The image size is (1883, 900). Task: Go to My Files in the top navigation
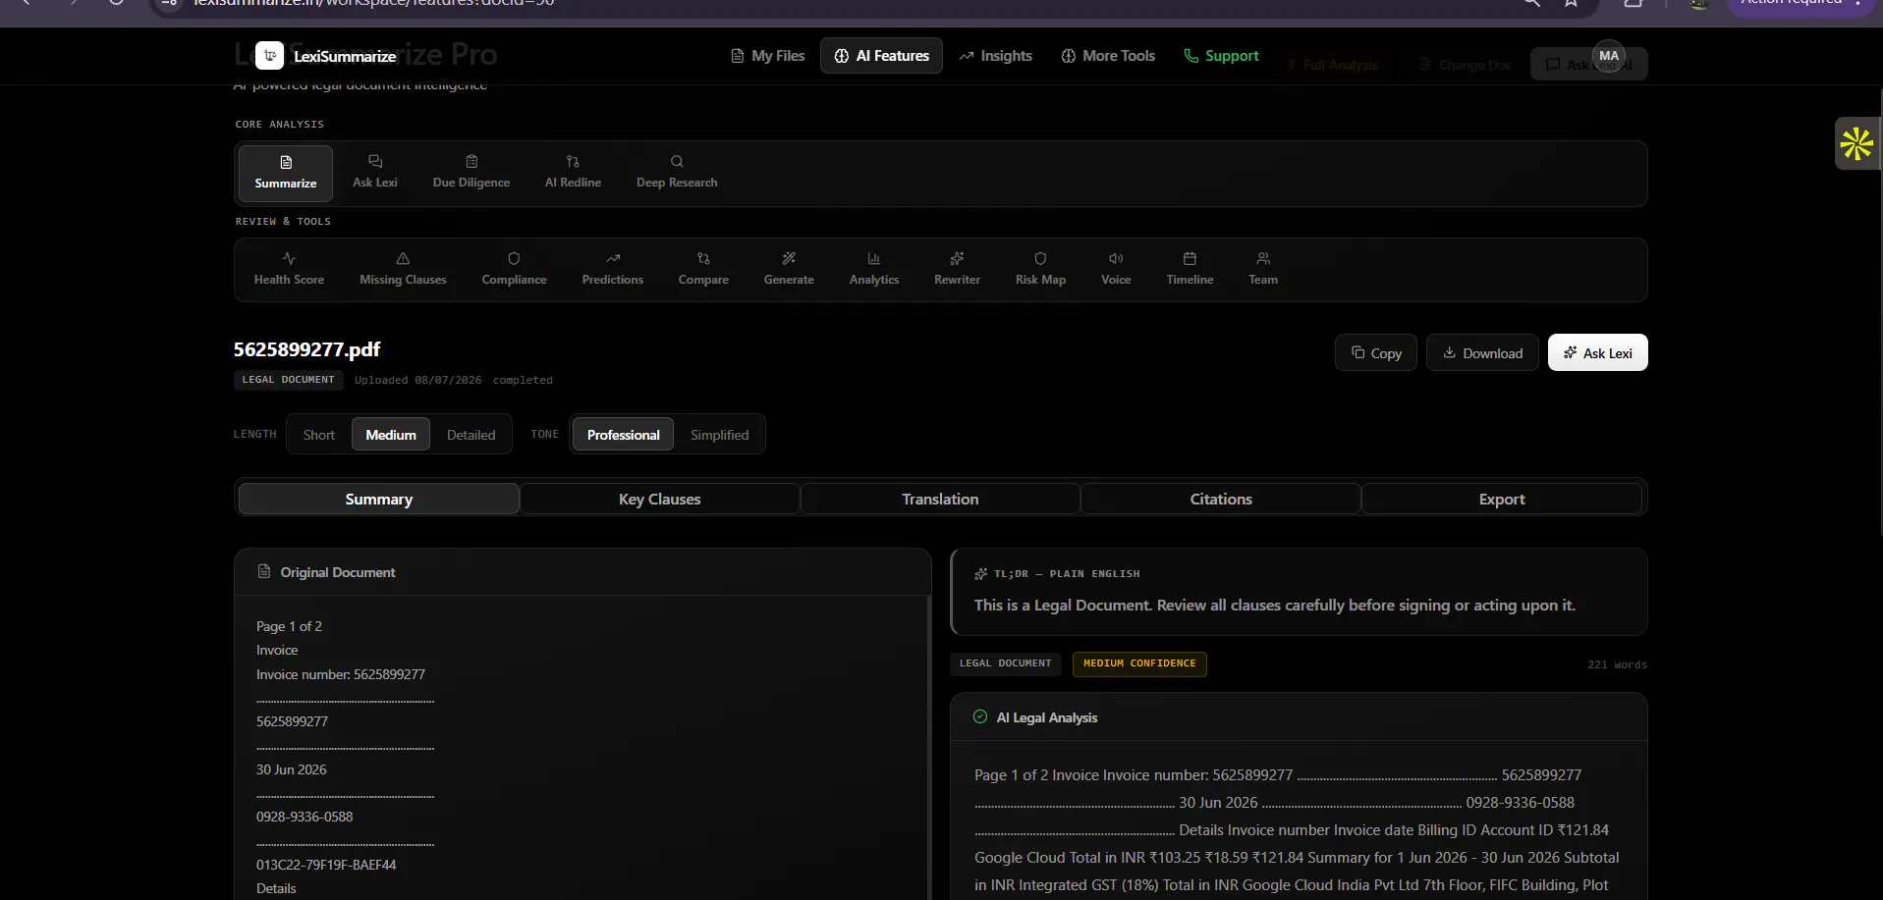tap(768, 56)
